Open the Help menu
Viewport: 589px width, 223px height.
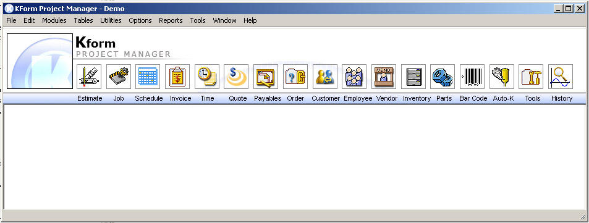(x=250, y=20)
